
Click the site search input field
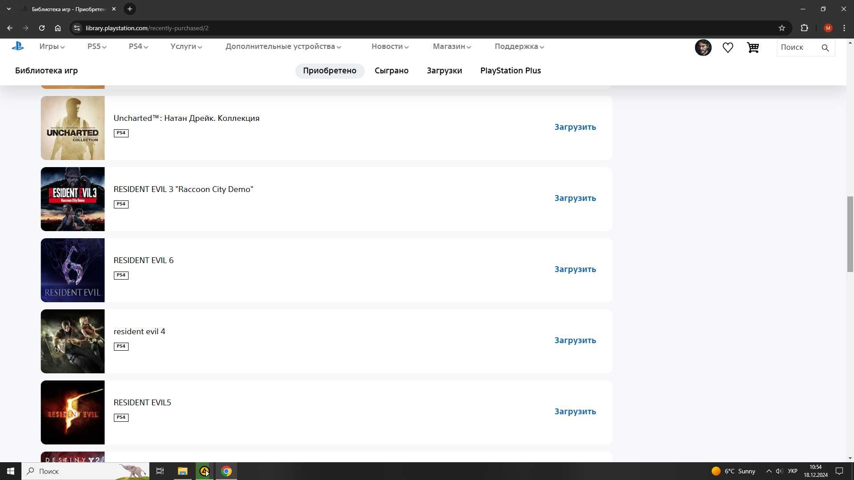pyautogui.click(x=798, y=48)
